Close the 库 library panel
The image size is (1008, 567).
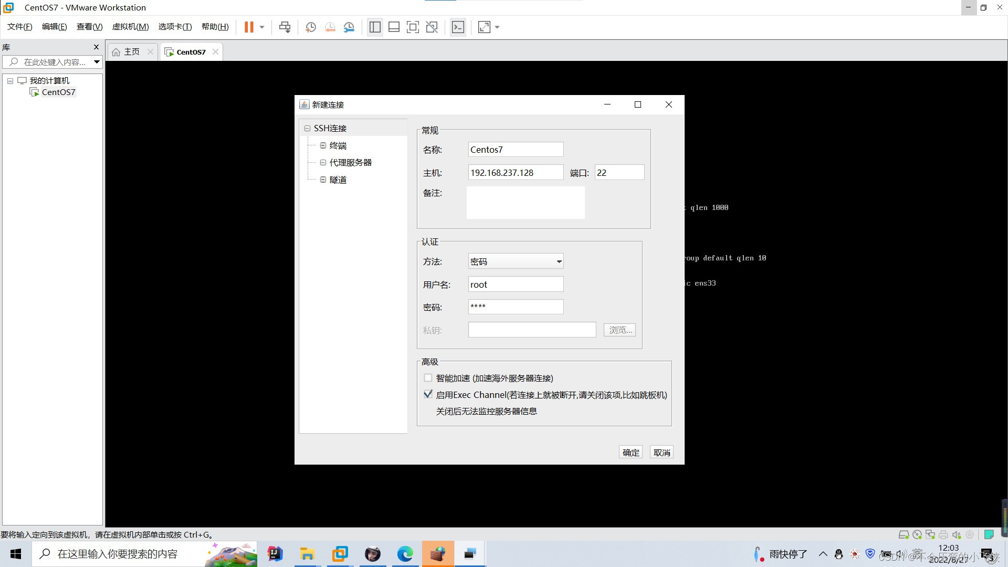click(x=96, y=47)
